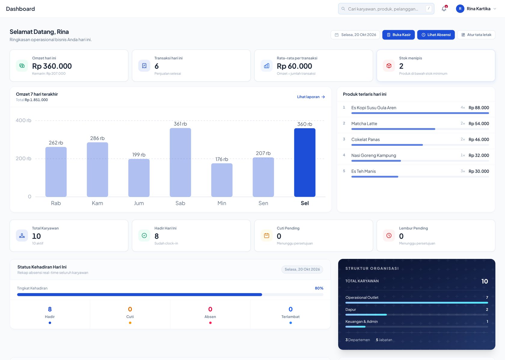Viewport: 505px width, 360px height.
Task: Click the Transaksi hari ini receipt icon
Action: (144, 66)
